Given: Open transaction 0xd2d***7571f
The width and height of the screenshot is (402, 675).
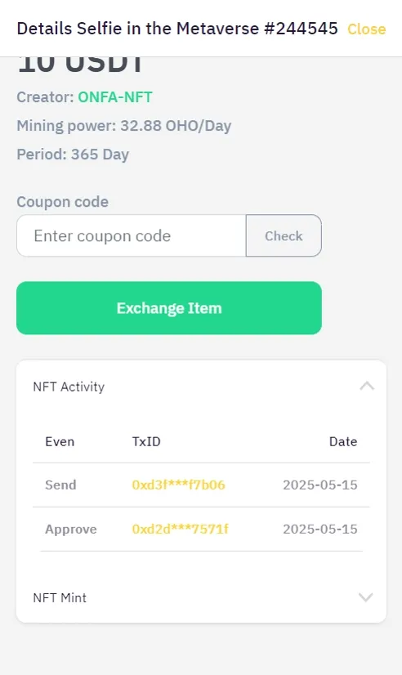Looking at the screenshot, I should pyautogui.click(x=181, y=529).
